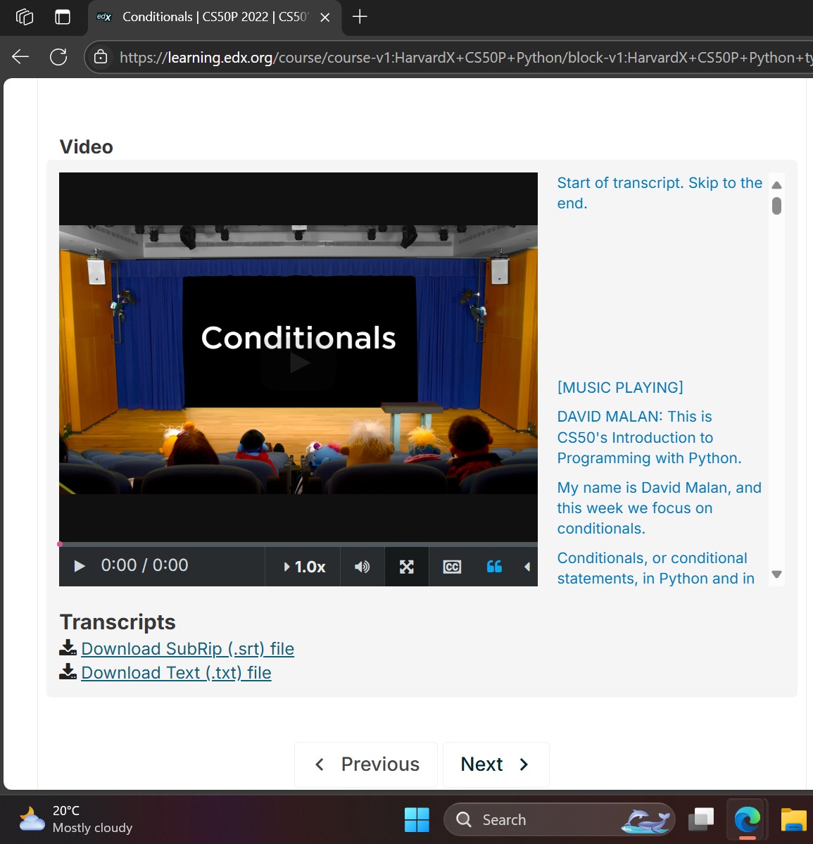
Task: Click the video progress bar
Action: click(298, 544)
